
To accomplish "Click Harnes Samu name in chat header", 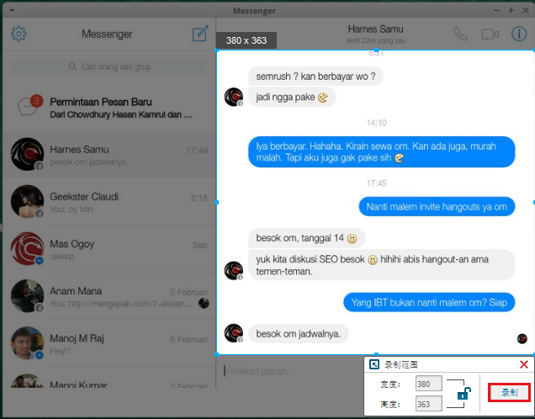I will 375,29.
